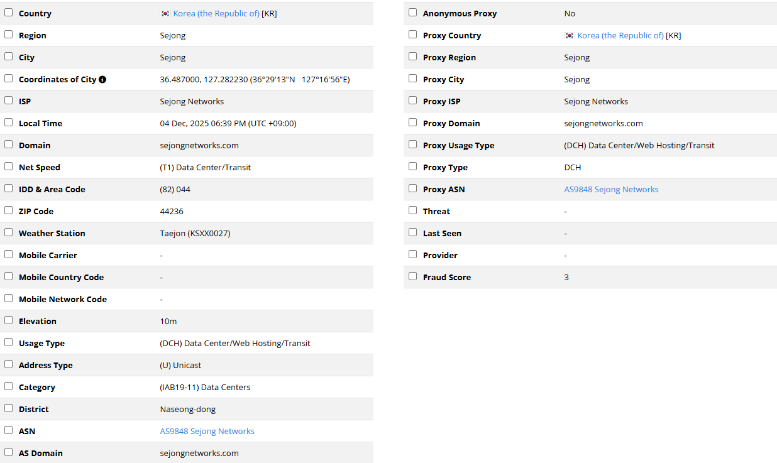Screen dimensions: 777x463
Task: Enable the ISP checkbox
Action: tap(9, 101)
